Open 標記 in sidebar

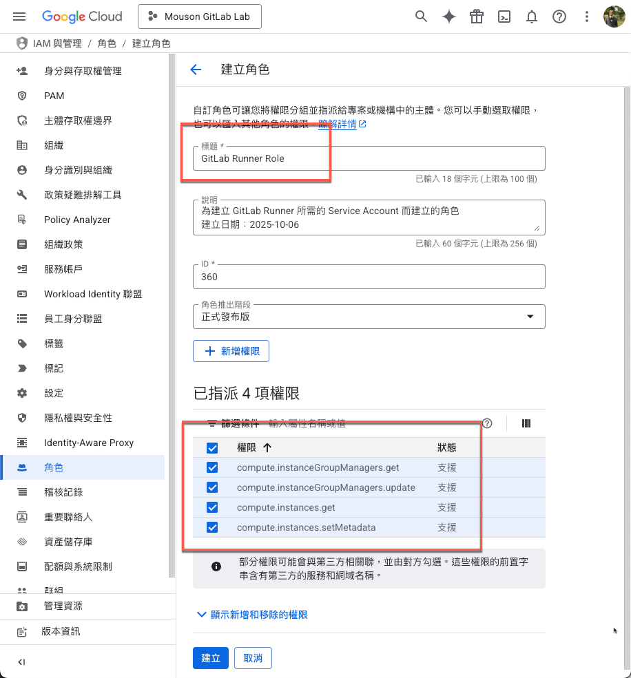click(x=83, y=368)
